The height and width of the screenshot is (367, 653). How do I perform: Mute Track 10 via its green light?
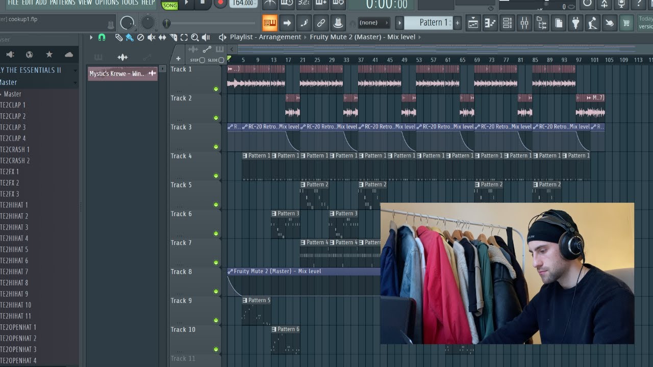[216, 350]
